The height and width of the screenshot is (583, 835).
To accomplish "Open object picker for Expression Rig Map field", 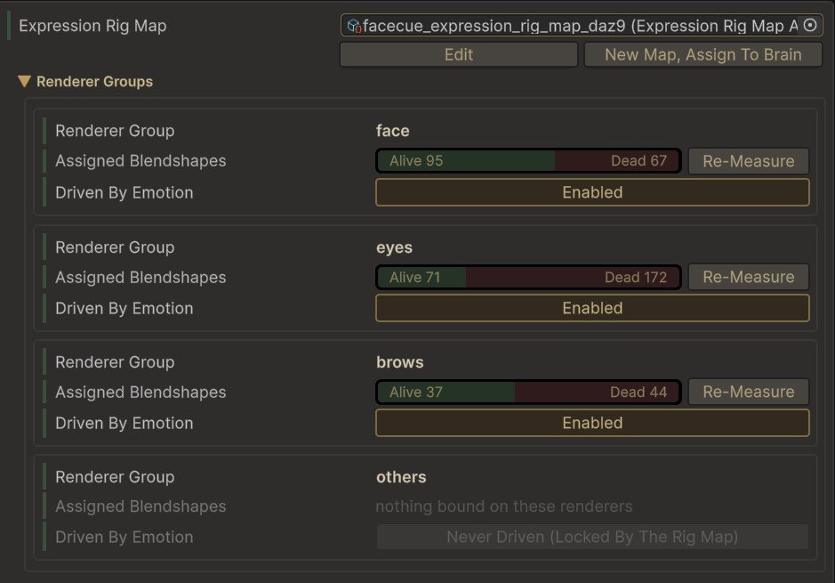I will point(810,25).
